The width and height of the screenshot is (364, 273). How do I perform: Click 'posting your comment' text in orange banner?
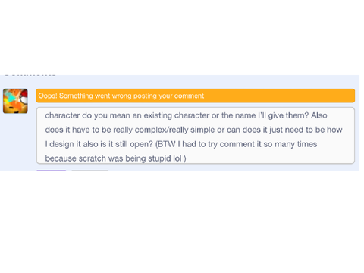[x=168, y=96]
